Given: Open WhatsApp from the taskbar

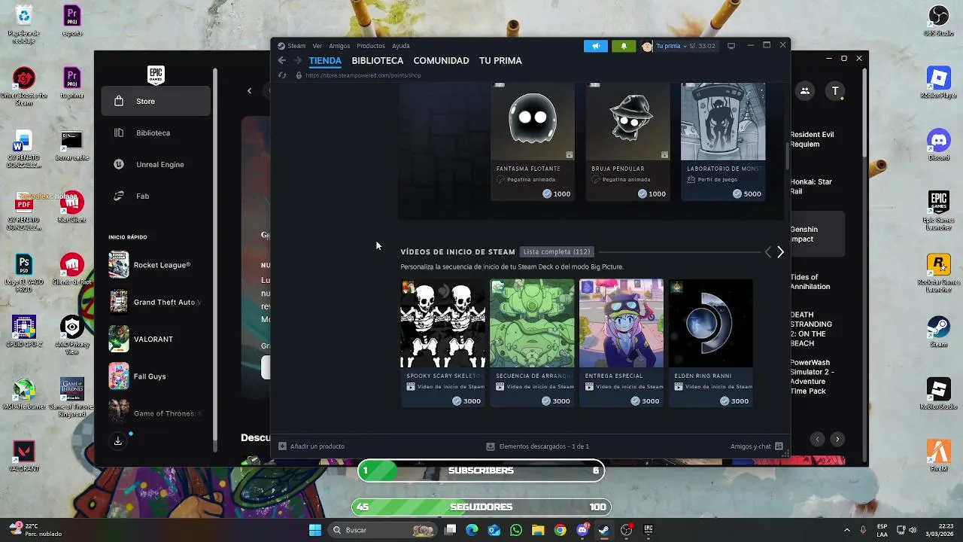Looking at the screenshot, I should tap(515, 530).
